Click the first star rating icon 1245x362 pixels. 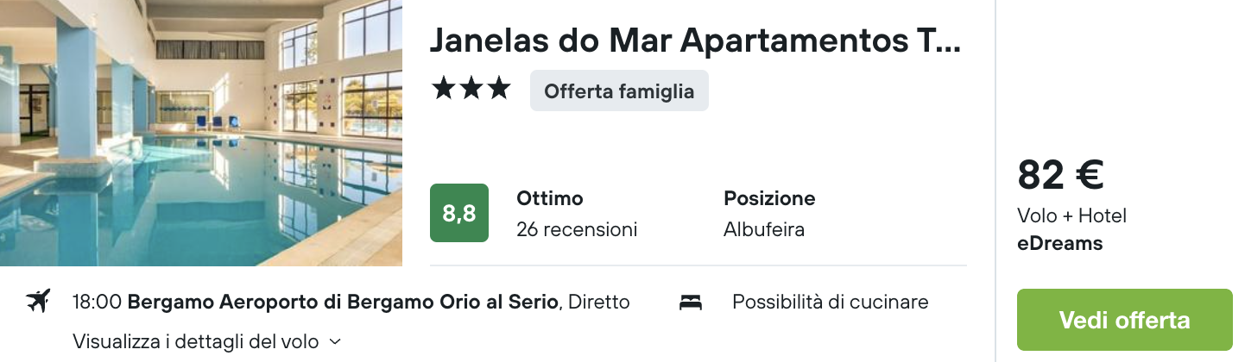pos(443,89)
